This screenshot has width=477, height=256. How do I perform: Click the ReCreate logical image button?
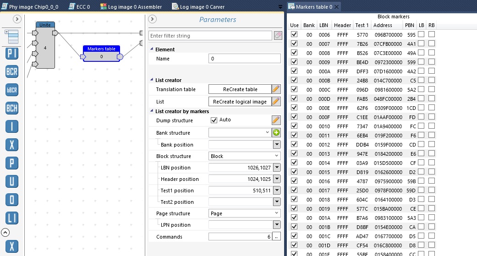coord(240,102)
